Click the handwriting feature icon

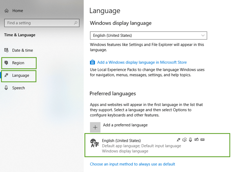coord(196,139)
